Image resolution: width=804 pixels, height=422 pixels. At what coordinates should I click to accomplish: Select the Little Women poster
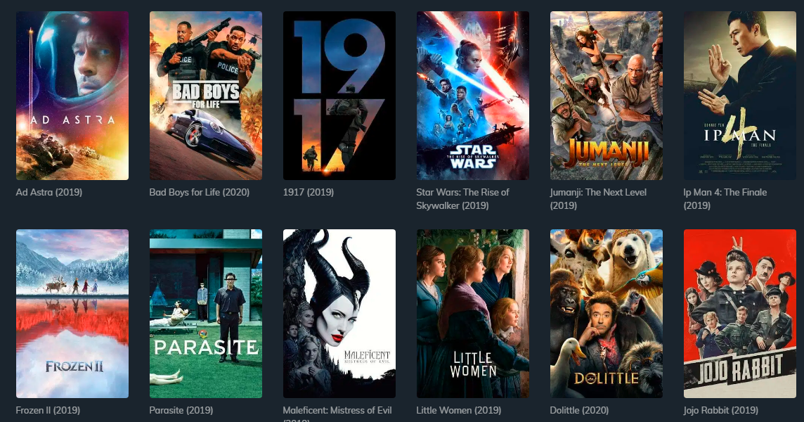[x=473, y=314]
